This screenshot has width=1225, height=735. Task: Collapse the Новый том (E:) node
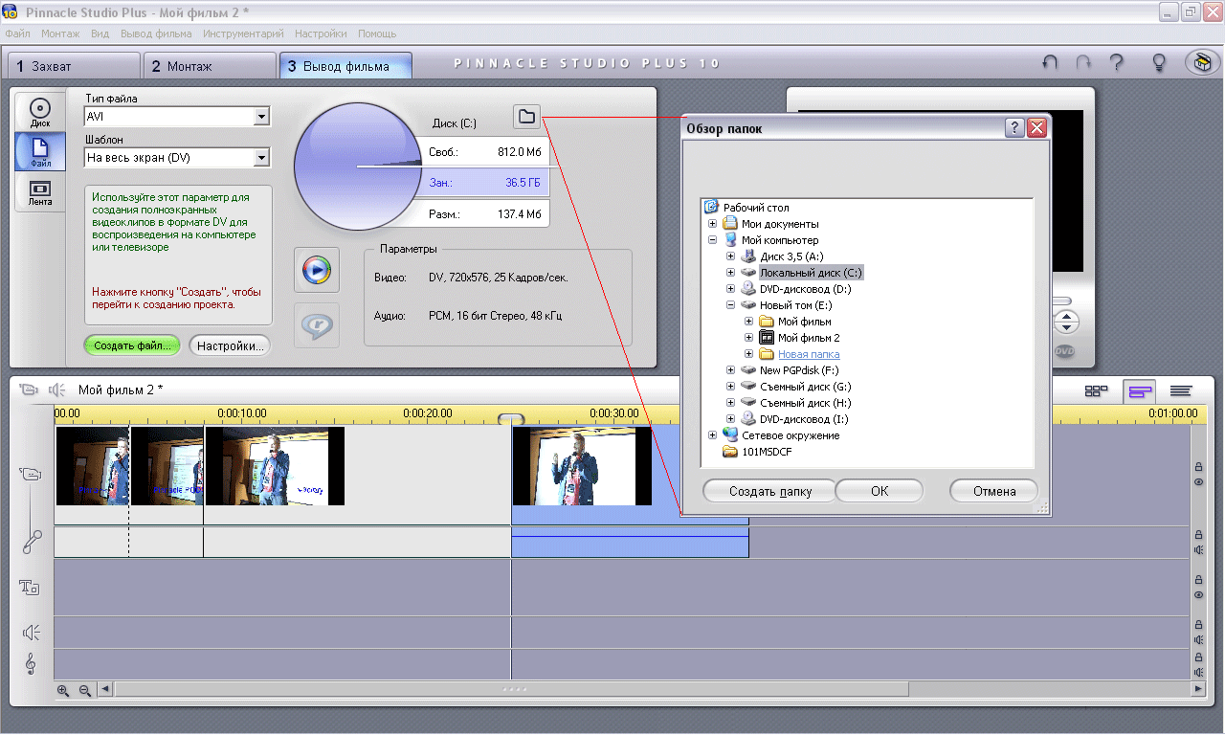[x=731, y=305]
